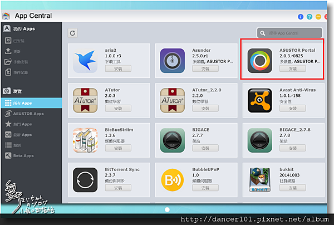Click the bukkit version 20141003 text
Screen dimensions: 334x225
[289, 175]
